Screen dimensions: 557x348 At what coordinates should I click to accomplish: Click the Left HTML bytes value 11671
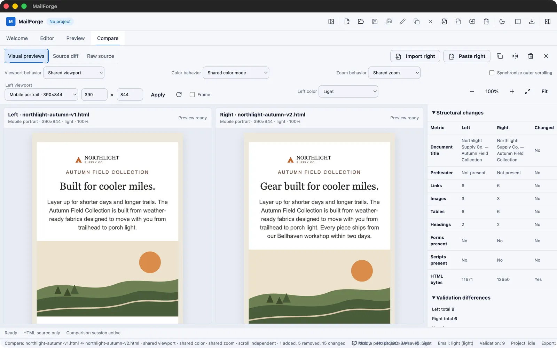tap(467, 279)
